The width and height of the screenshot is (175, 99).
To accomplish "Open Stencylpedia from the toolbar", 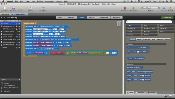I will (x=125, y=8).
